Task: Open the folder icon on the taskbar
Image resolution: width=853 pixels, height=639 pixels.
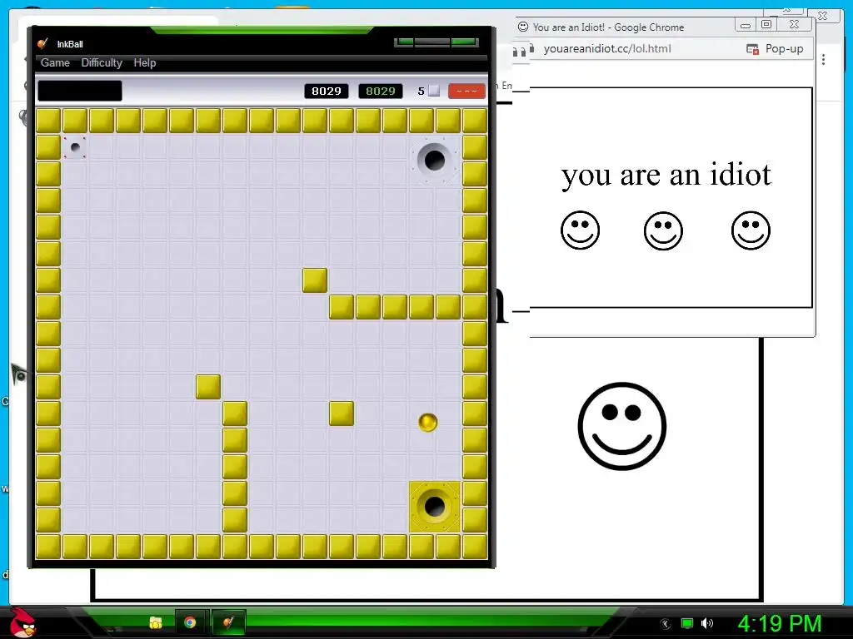Action: 156,622
